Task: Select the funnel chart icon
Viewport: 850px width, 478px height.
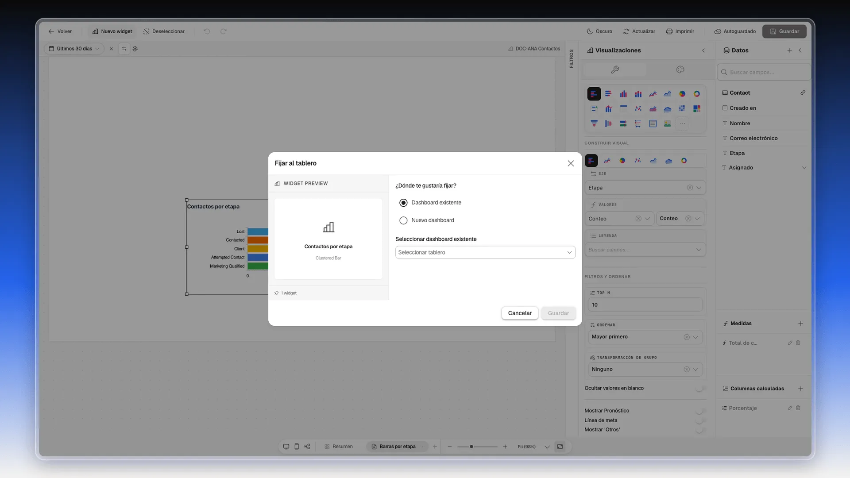Action: [x=594, y=123]
